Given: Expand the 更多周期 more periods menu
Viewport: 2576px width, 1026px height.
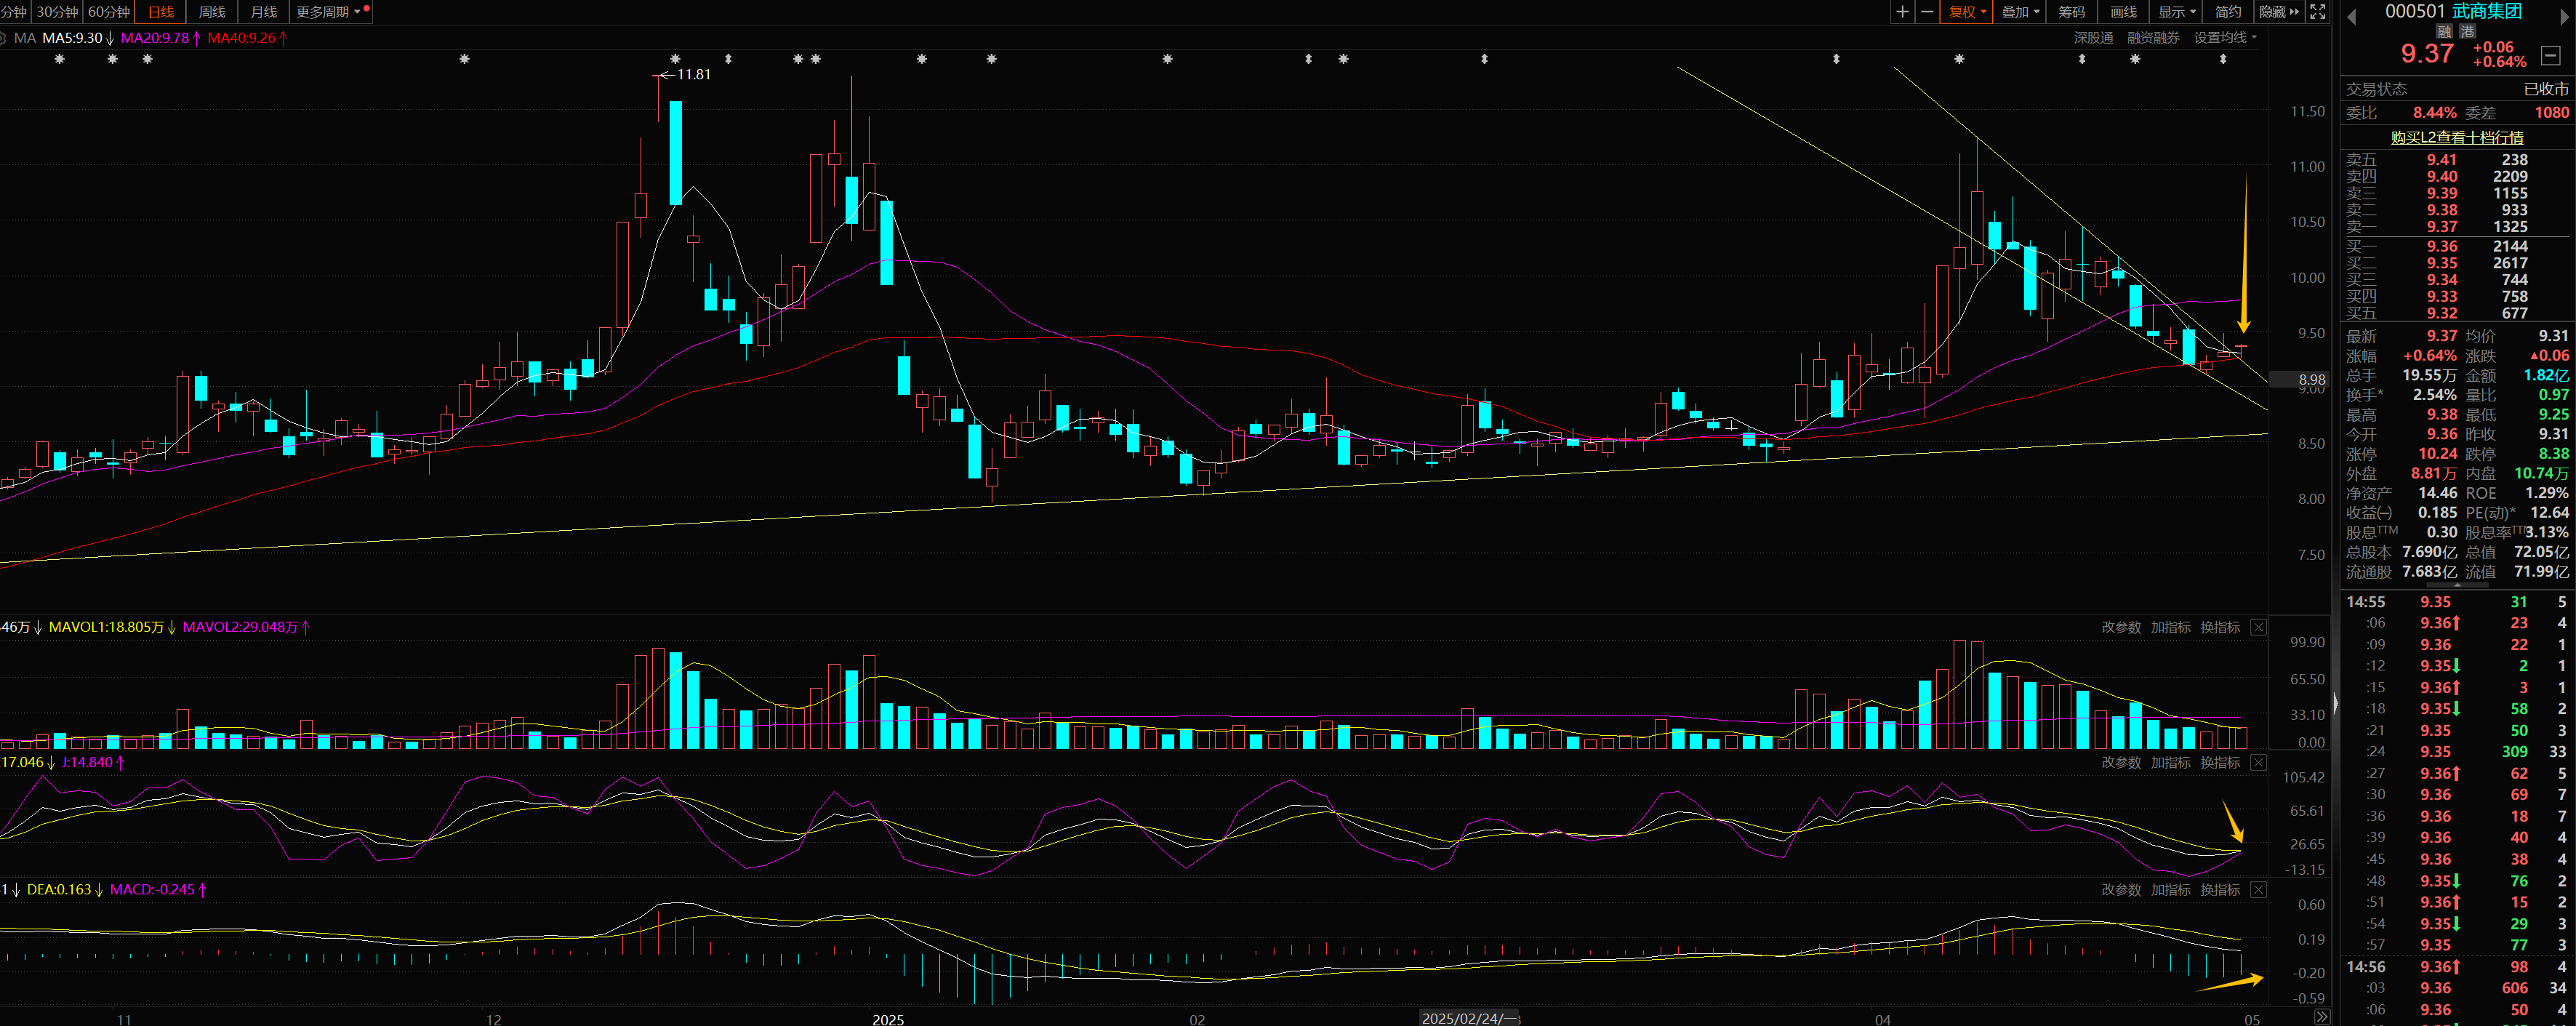Looking at the screenshot, I should [x=330, y=12].
